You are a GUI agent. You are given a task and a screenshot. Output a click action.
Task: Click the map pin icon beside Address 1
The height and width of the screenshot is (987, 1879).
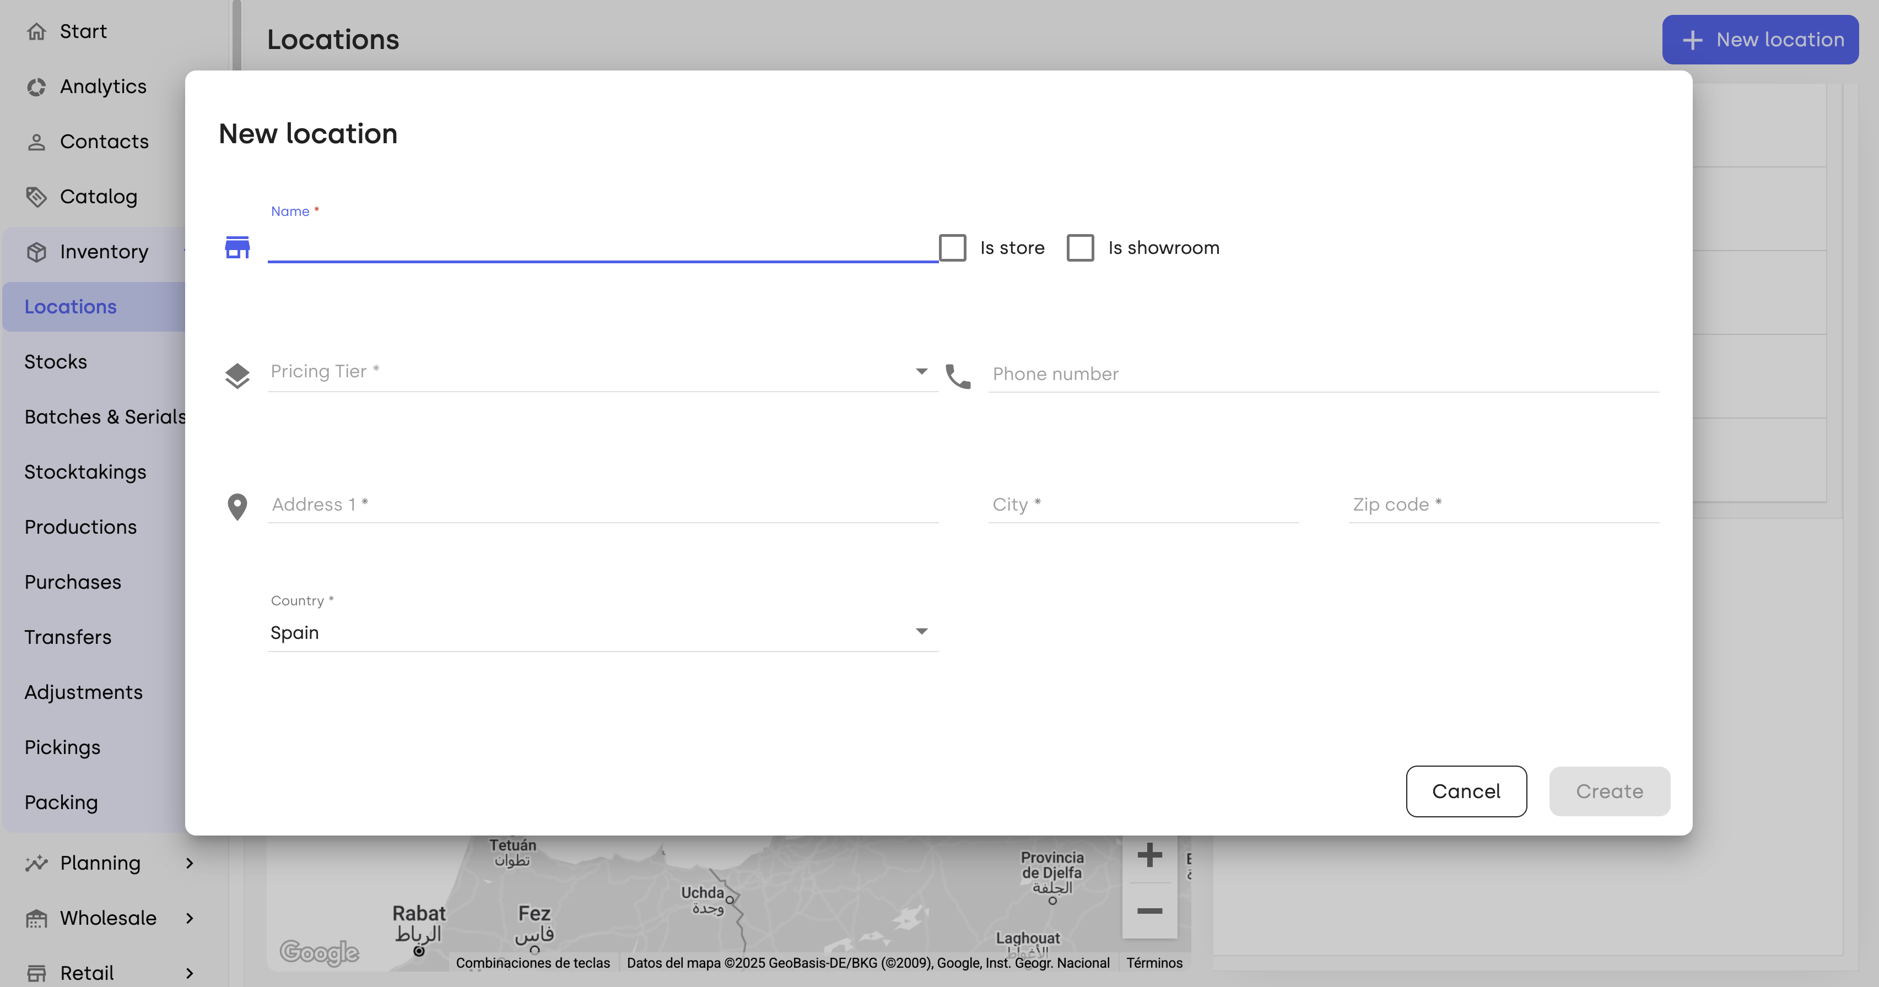click(237, 507)
